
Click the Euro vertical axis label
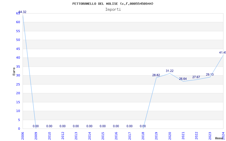[x=14, y=71]
